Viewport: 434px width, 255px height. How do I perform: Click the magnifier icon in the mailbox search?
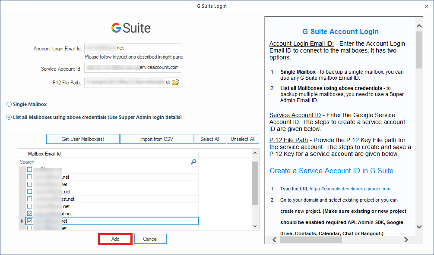click(x=194, y=162)
